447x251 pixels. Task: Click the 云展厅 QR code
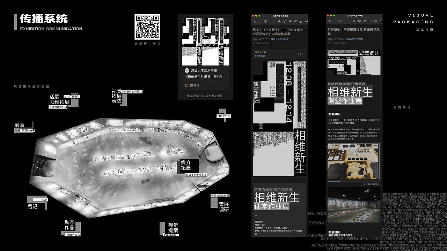point(147,26)
